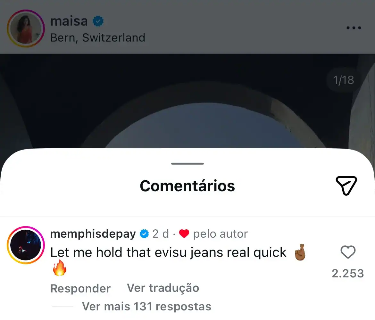Open memphisdepay's profile avatar
Screen dimensions: 375x320
click(x=26, y=245)
